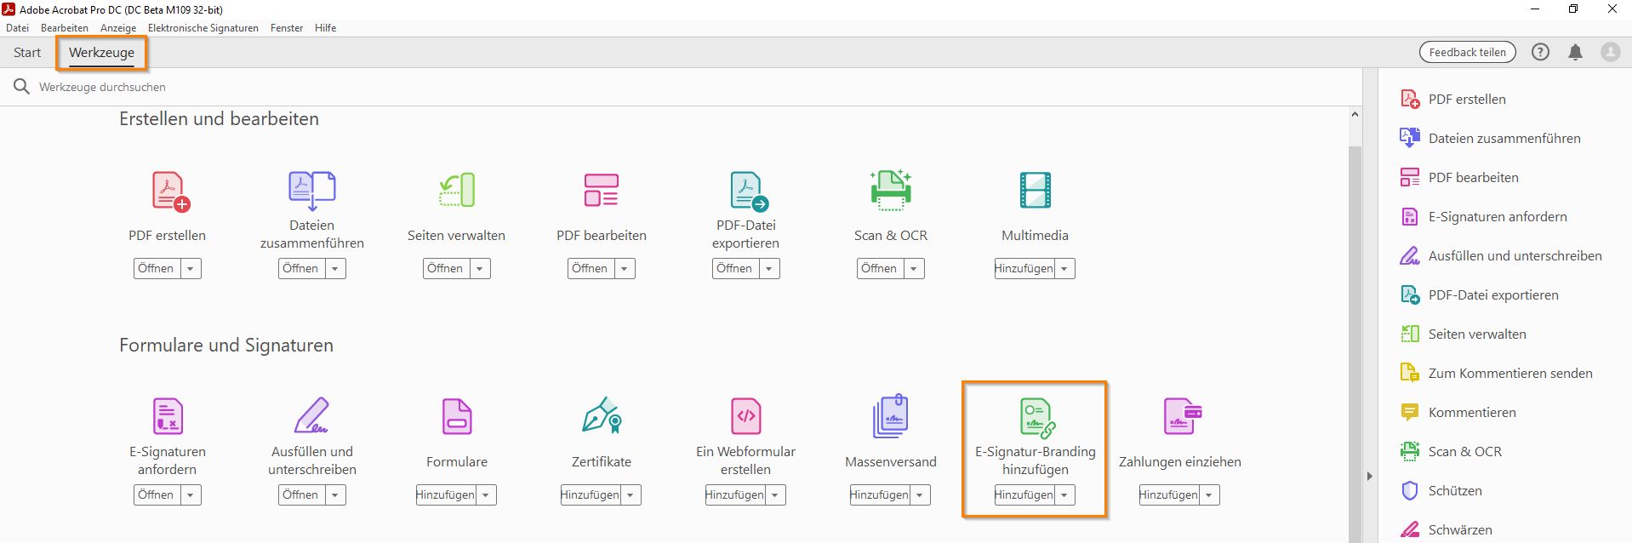
Task: Choose the PDF bearbeiten tool icon
Action: 602,191
